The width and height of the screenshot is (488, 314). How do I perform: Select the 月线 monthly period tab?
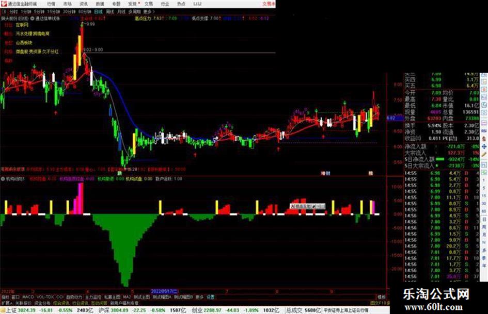pos(121,12)
